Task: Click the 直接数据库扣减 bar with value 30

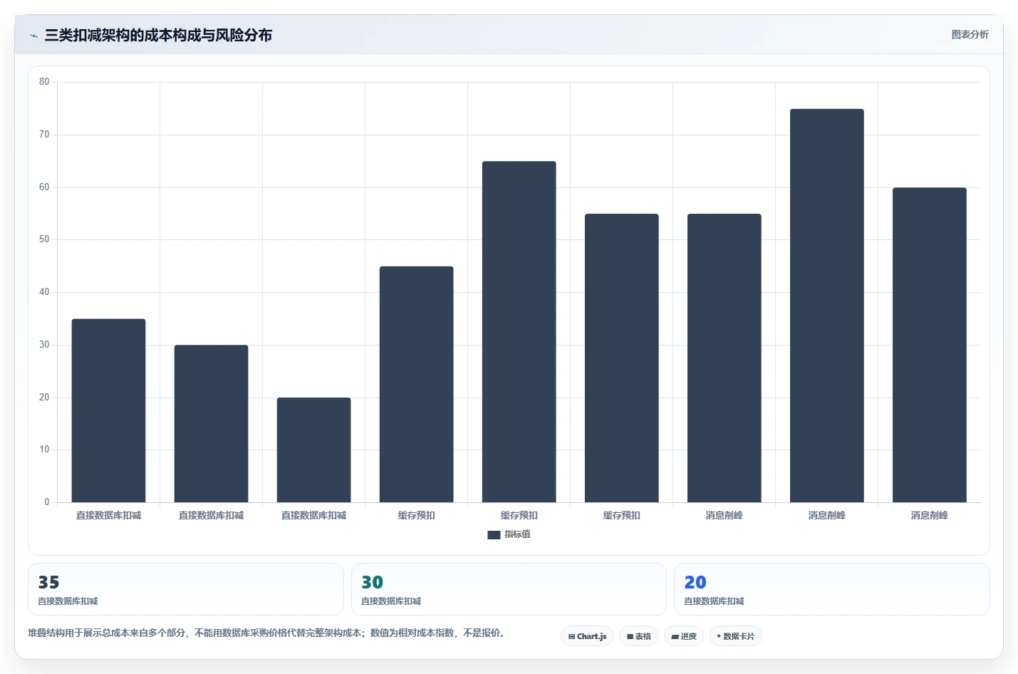Action: [211, 424]
